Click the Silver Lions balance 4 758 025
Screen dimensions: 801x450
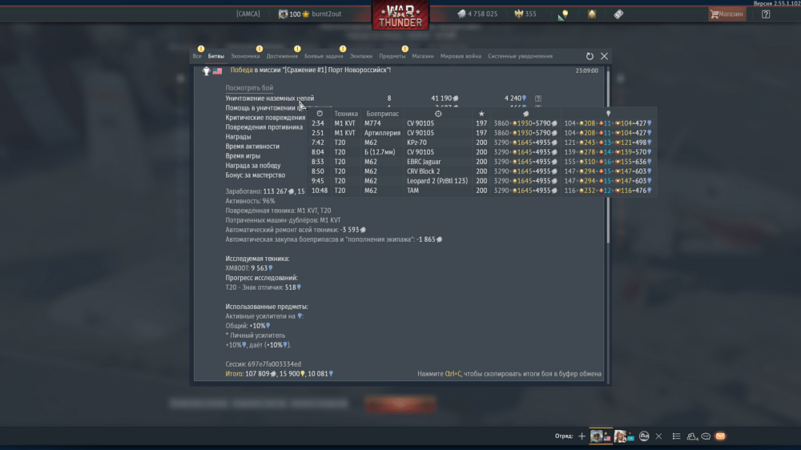(x=477, y=14)
